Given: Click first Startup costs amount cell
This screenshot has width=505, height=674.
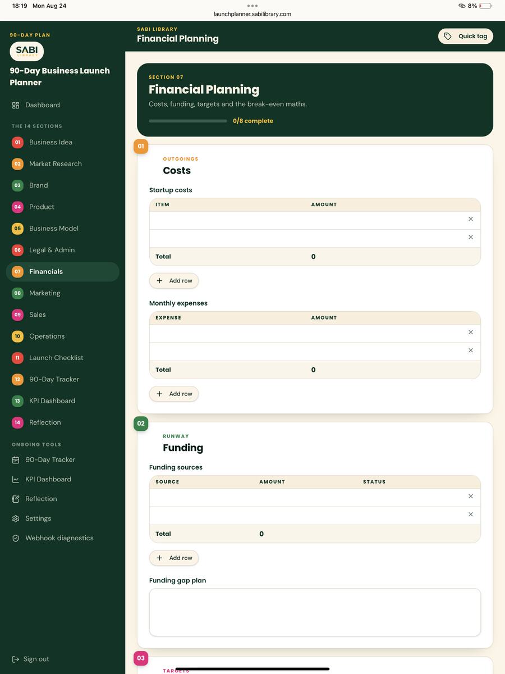Looking at the screenshot, I should [x=384, y=220].
